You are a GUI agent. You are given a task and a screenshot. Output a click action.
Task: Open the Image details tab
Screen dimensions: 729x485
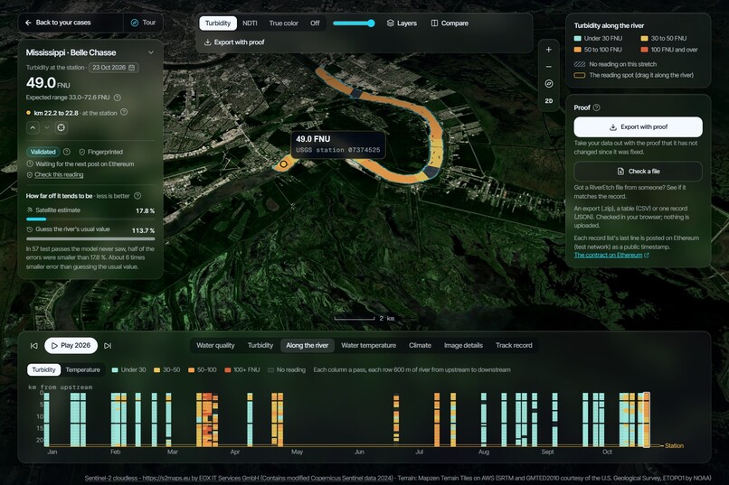click(463, 345)
